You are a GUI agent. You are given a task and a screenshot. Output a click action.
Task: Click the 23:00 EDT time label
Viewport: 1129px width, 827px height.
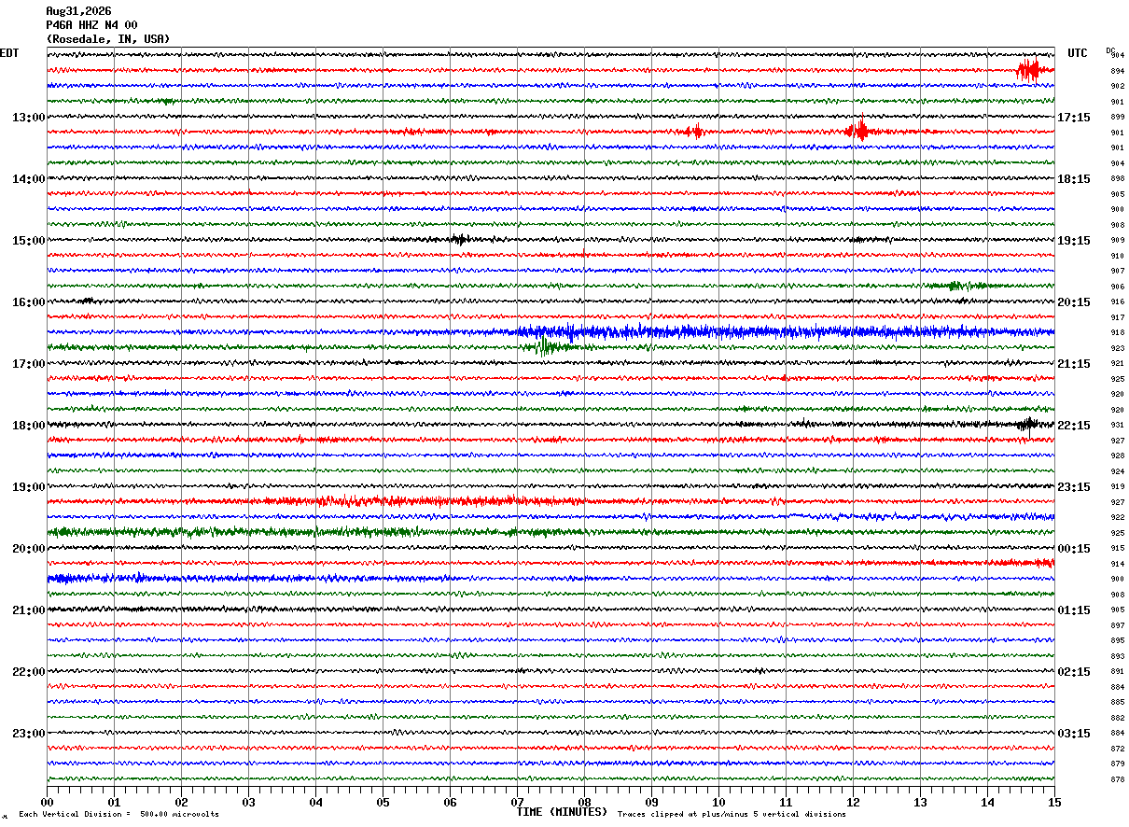pos(28,734)
